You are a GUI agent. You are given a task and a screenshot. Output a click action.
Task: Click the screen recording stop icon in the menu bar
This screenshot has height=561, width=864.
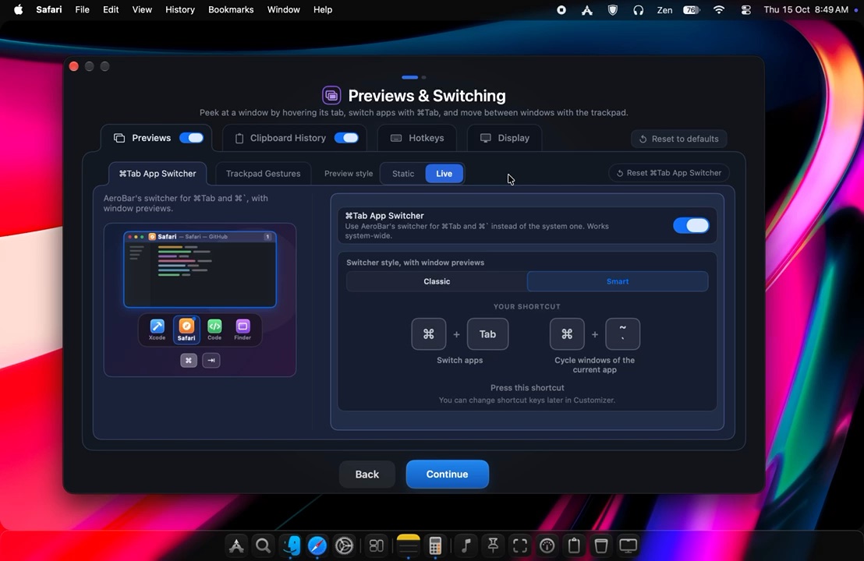[x=561, y=10]
